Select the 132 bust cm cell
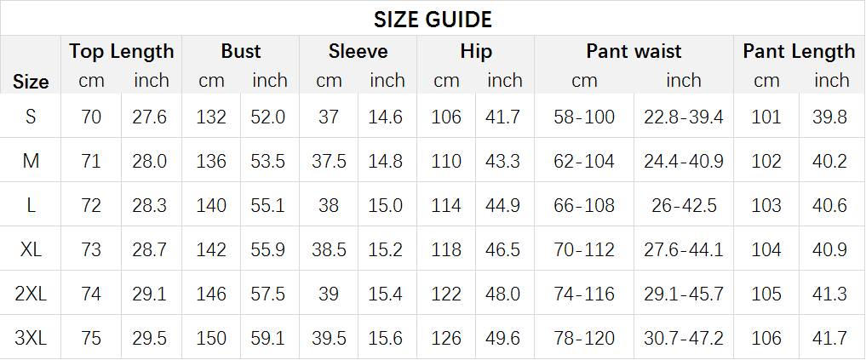 [211, 117]
